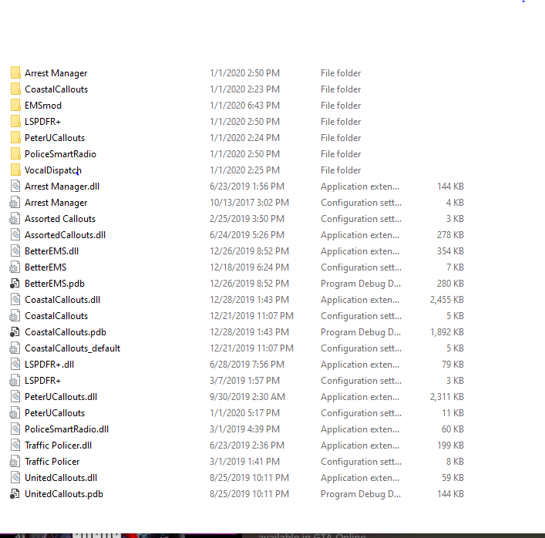Click the date '6/28/2019 7:56 PM'

[x=247, y=365]
